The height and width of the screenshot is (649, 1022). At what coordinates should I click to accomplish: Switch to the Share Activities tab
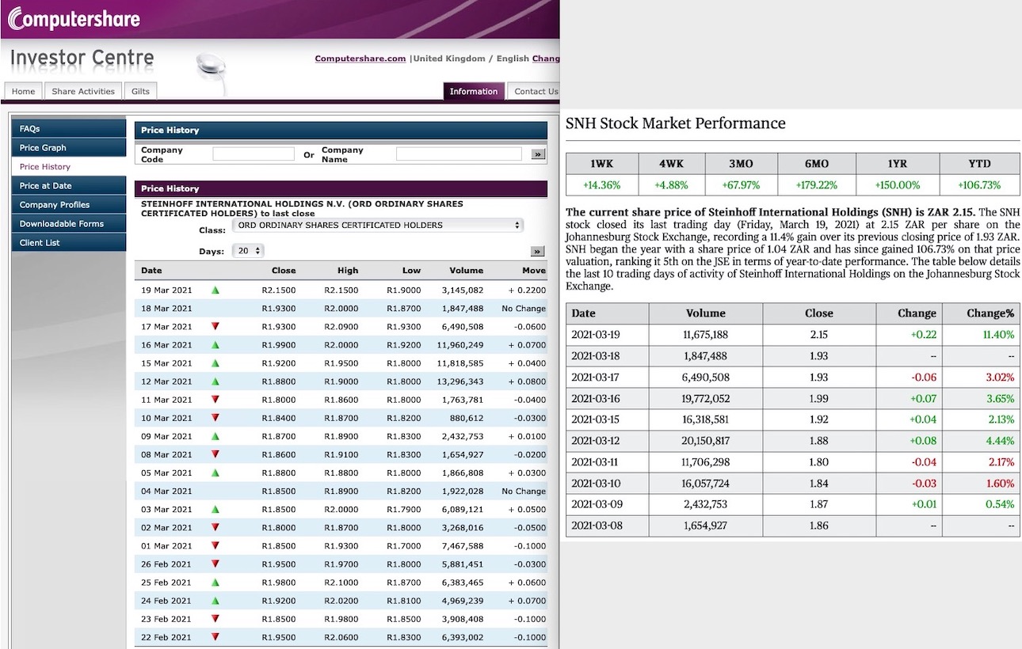click(82, 91)
